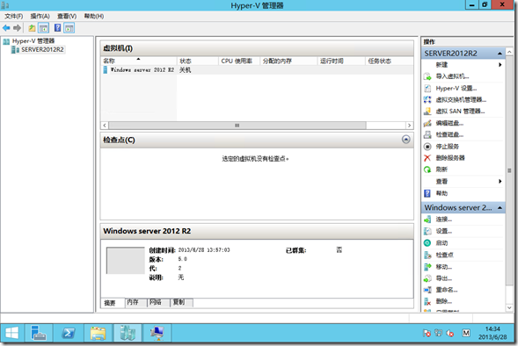Open the 虚拟交换机管理器 icon
This screenshot has height=346, width=518.
coord(427,99)
